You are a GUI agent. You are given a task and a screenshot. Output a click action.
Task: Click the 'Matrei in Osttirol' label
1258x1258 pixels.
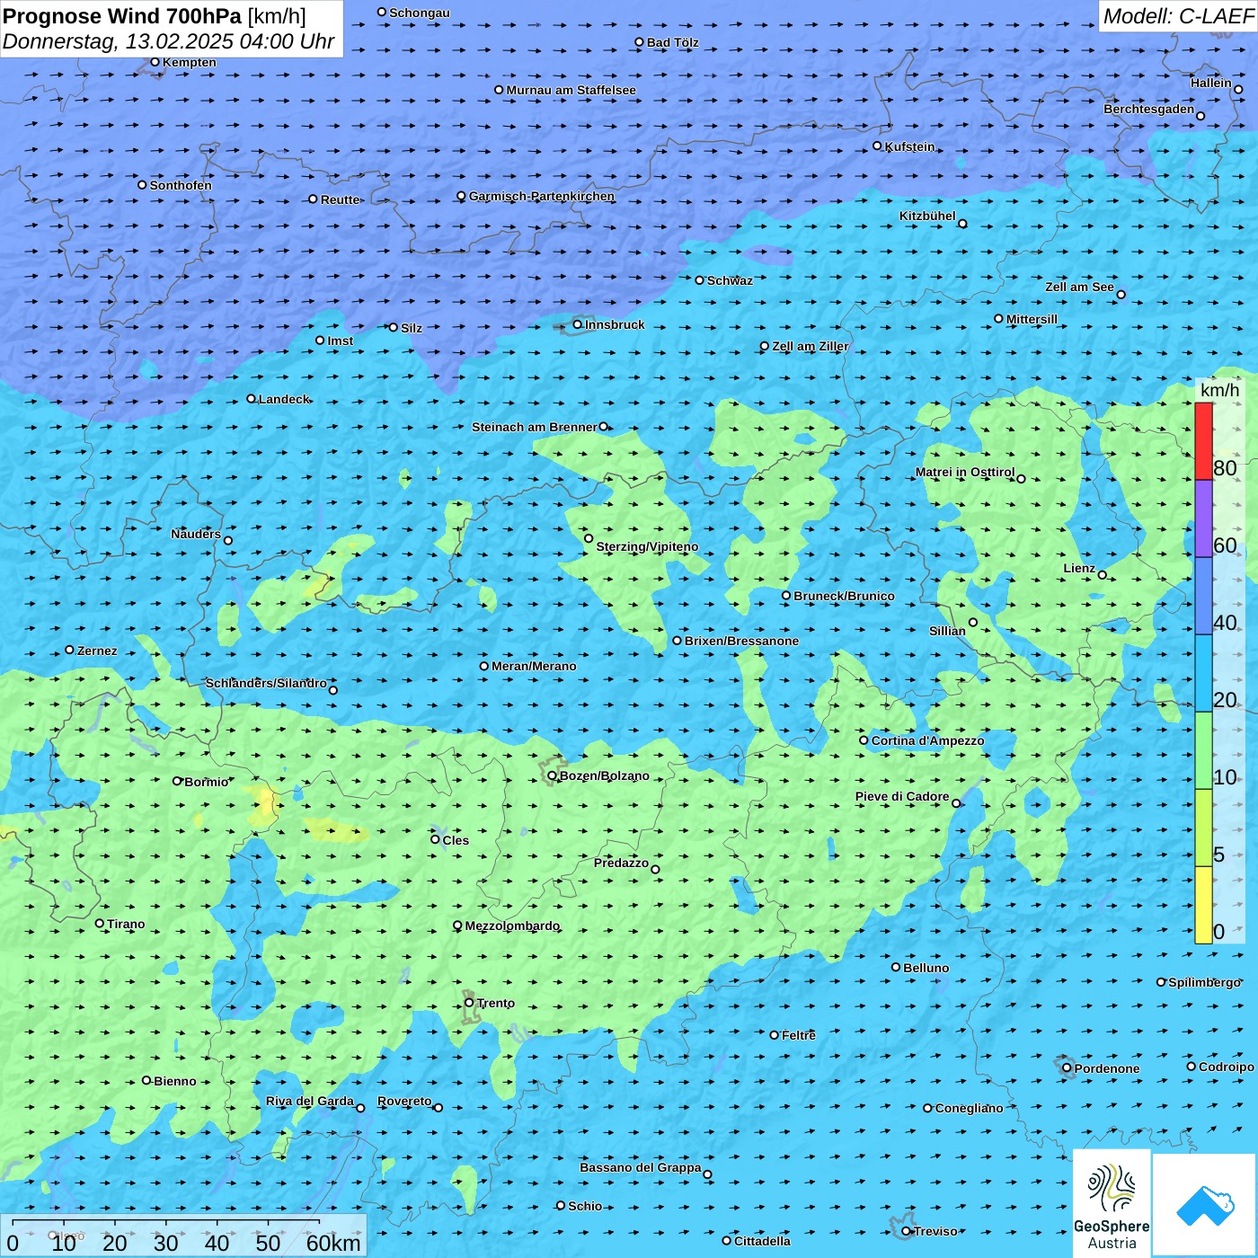965,472
